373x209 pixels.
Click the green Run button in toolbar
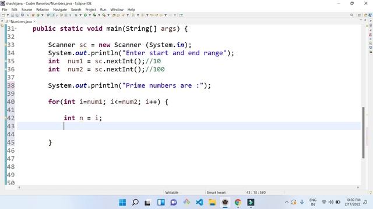[x=85, y=15]
